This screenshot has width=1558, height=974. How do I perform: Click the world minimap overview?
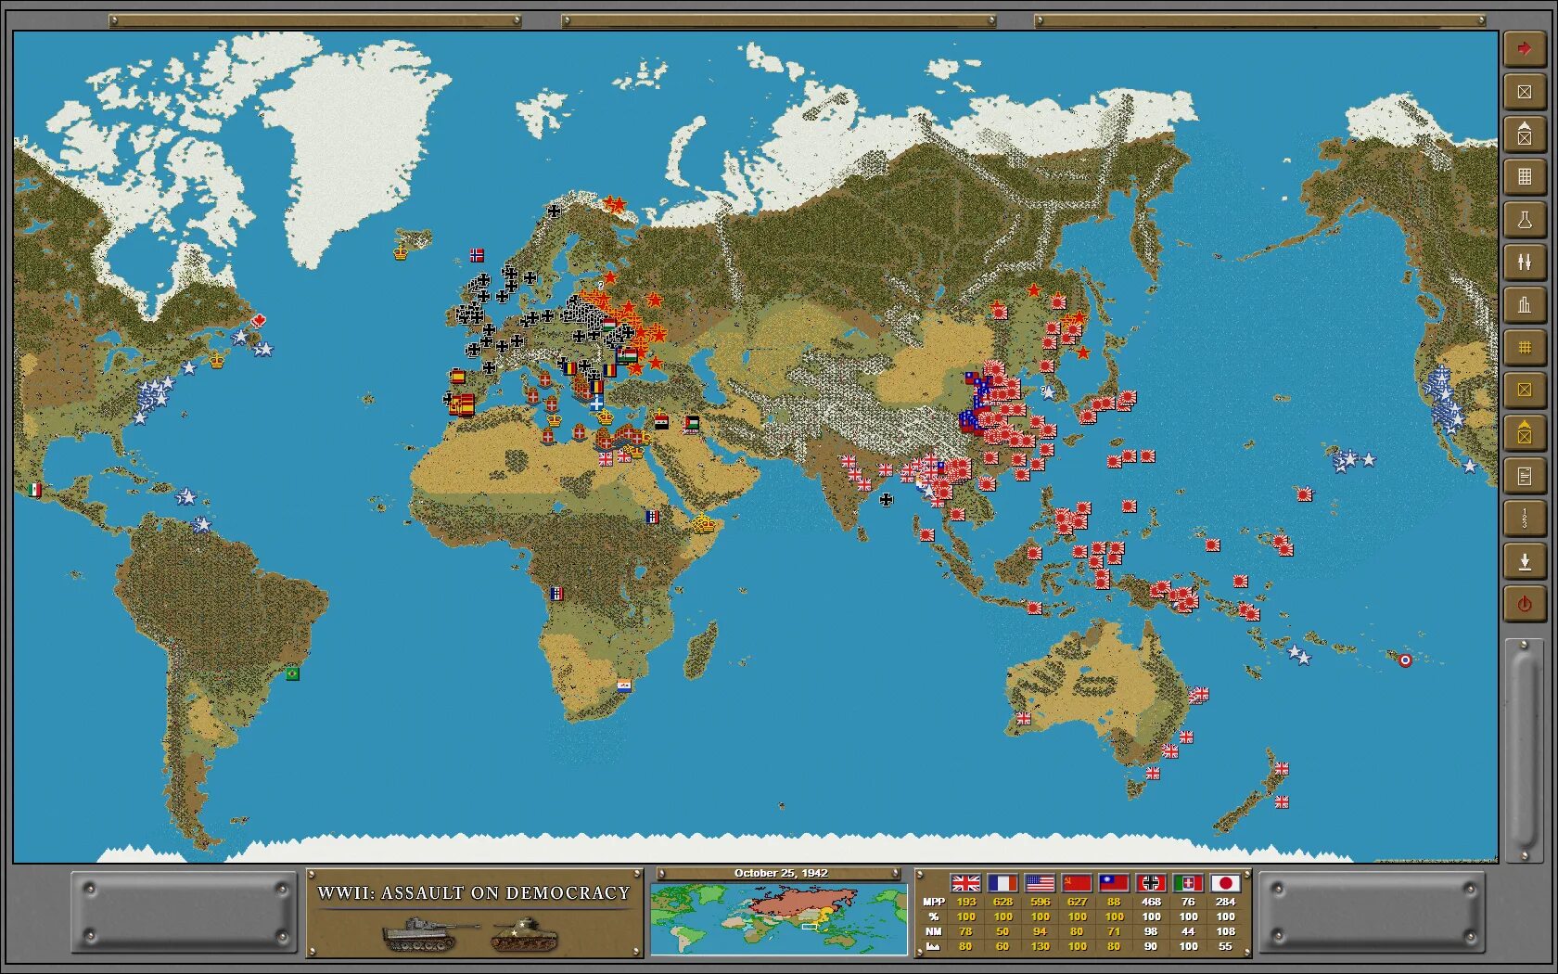(x=779, y=918)
